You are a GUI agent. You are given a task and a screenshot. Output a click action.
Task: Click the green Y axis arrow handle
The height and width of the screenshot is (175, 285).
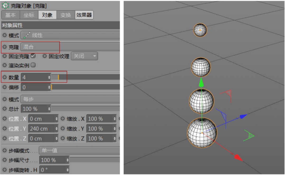[x=201, y=82]
